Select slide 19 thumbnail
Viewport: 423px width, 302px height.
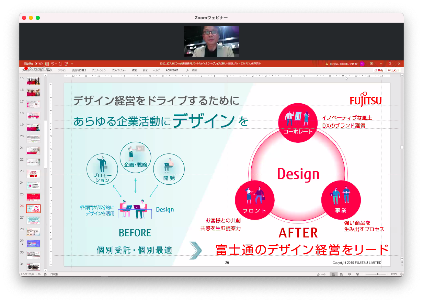click(x=33, y=128)
